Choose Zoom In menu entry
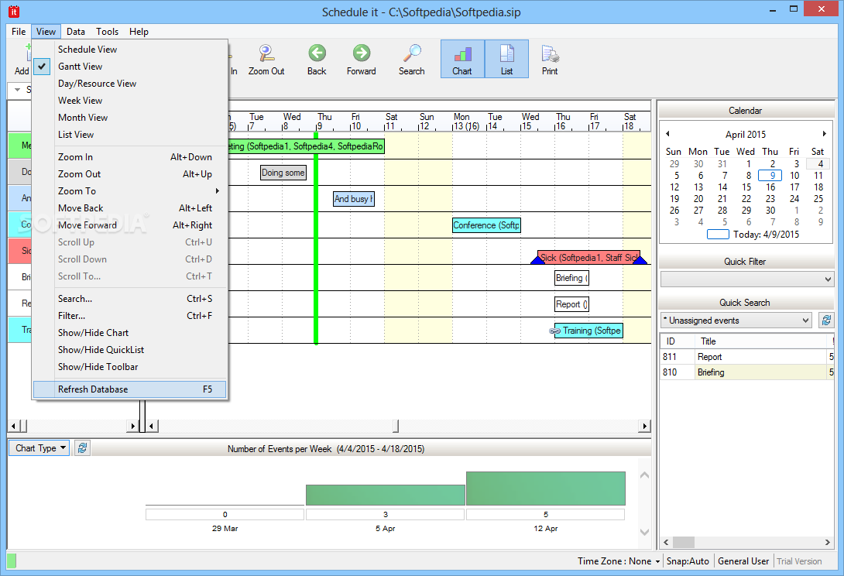The image size is (844, 576). pyautogui.click(x=129, y=157)
